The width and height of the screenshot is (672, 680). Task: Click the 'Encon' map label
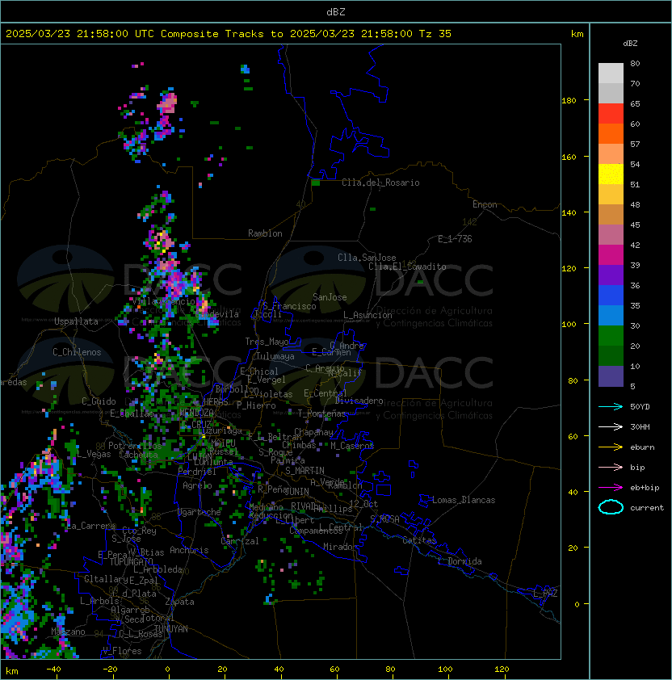coord(485,204)
